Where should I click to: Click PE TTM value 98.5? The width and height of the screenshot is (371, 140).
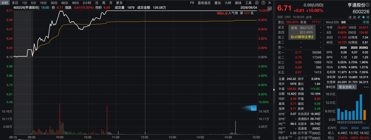pyautogui.click(x=293, y=124)
